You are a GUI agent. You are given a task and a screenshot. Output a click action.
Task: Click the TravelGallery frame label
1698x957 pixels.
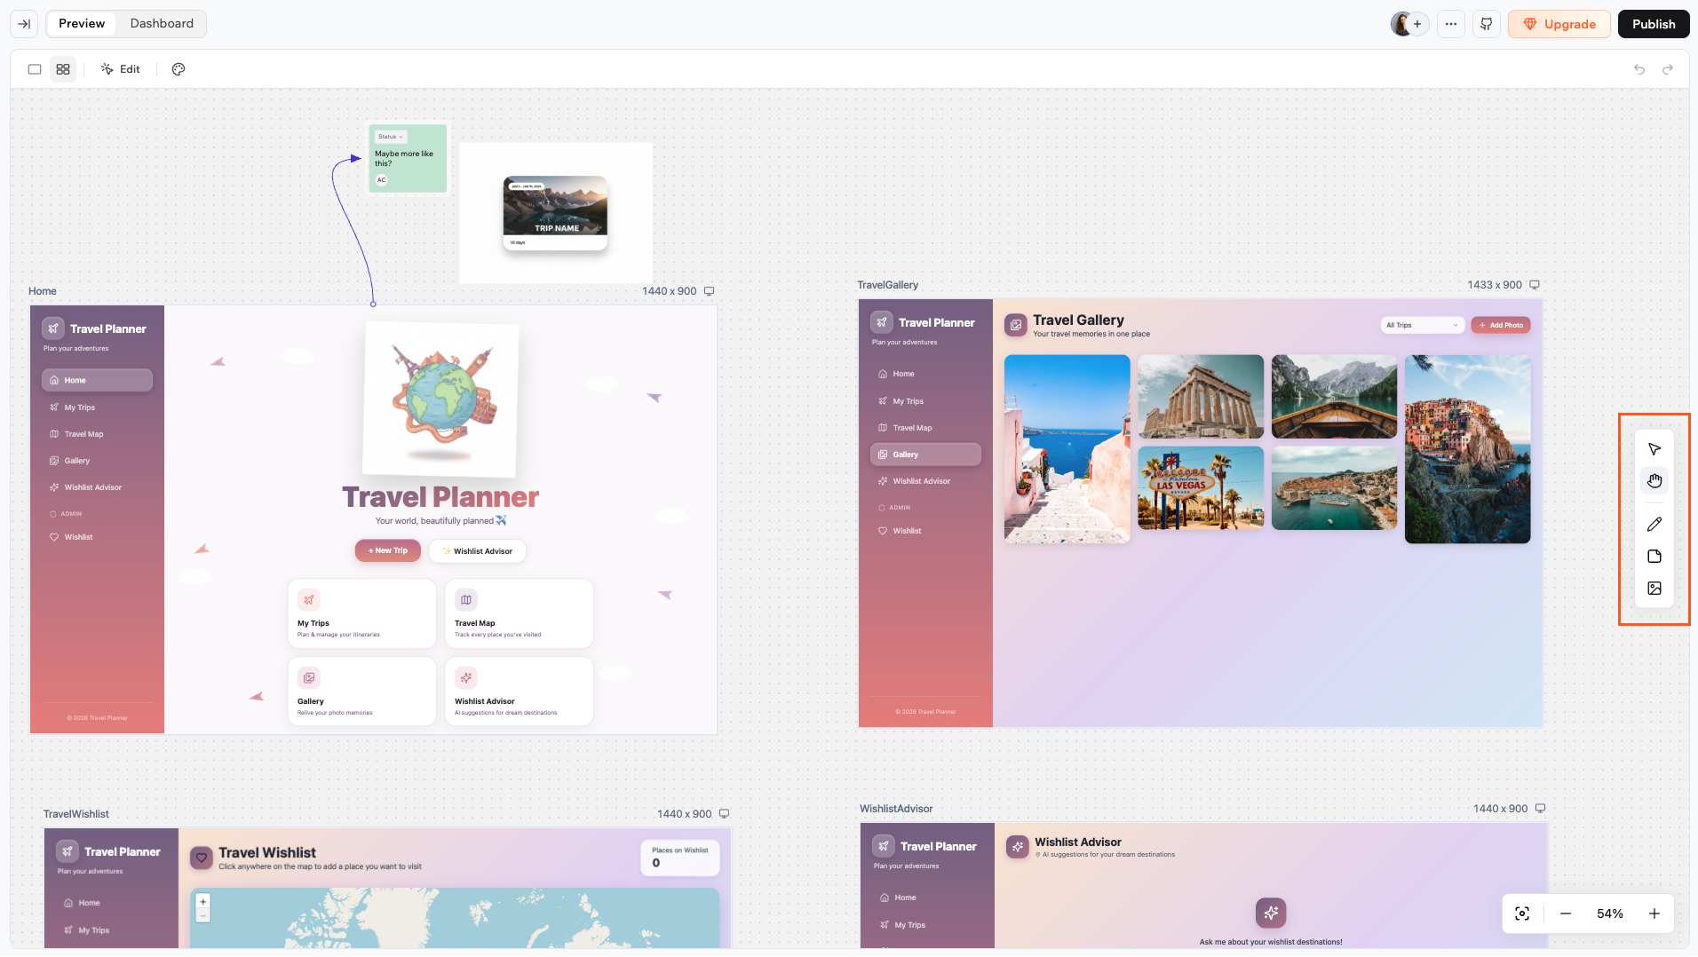(888, 285)
